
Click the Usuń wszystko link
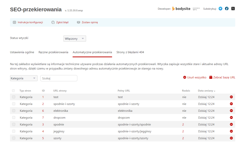(x=195, y=78)
